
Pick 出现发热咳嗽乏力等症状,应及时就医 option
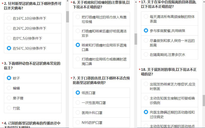[x=146, y=84]
